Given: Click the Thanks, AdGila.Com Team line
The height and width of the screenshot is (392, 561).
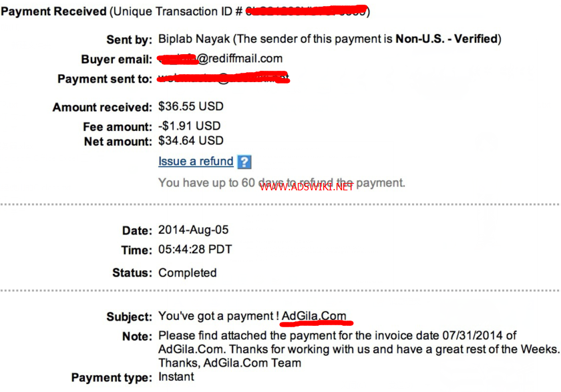Looking at the screenshot, I should click(230, 363).
